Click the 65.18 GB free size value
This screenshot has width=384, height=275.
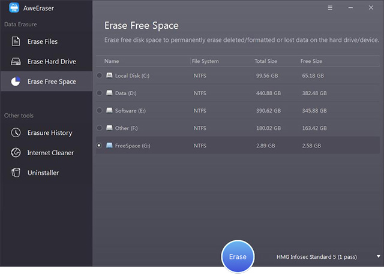click(x=313, y=75)
